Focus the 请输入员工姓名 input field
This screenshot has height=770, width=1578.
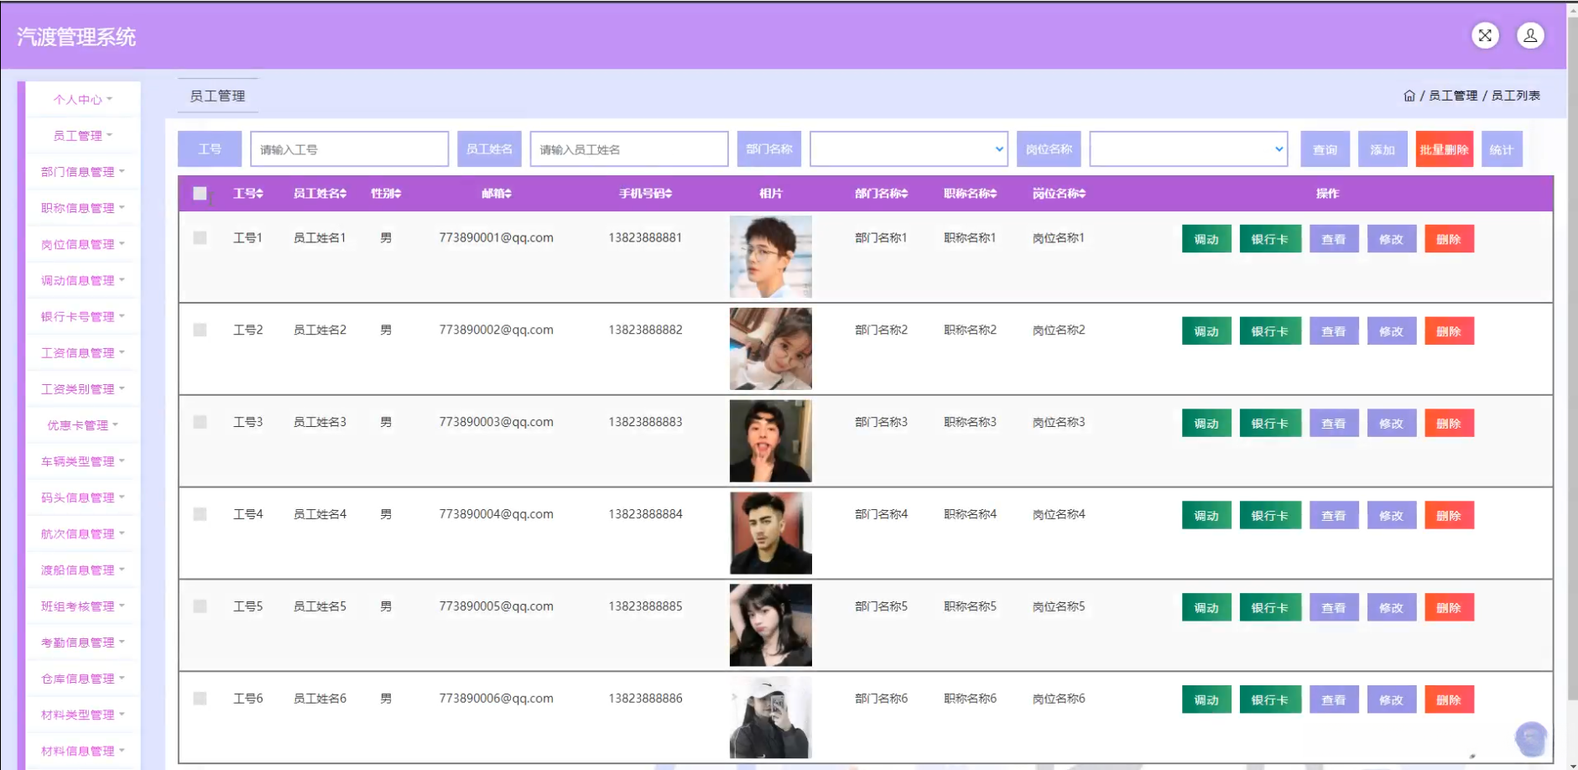click(x=629, y=149)
